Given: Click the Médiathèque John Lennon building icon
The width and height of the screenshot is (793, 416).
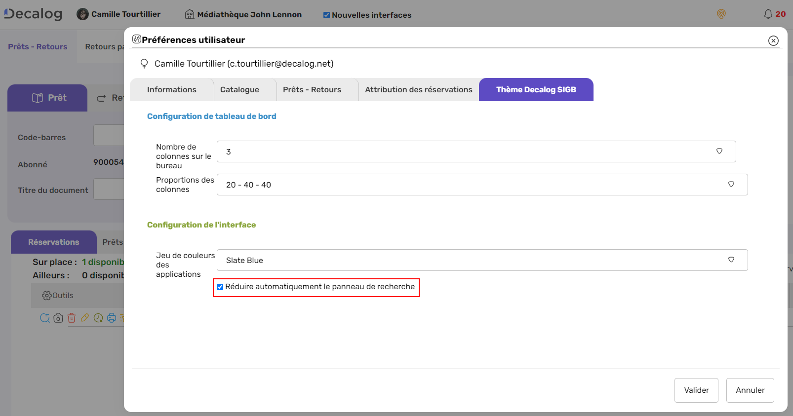Looking at the screenshot, I should [190, 14].
